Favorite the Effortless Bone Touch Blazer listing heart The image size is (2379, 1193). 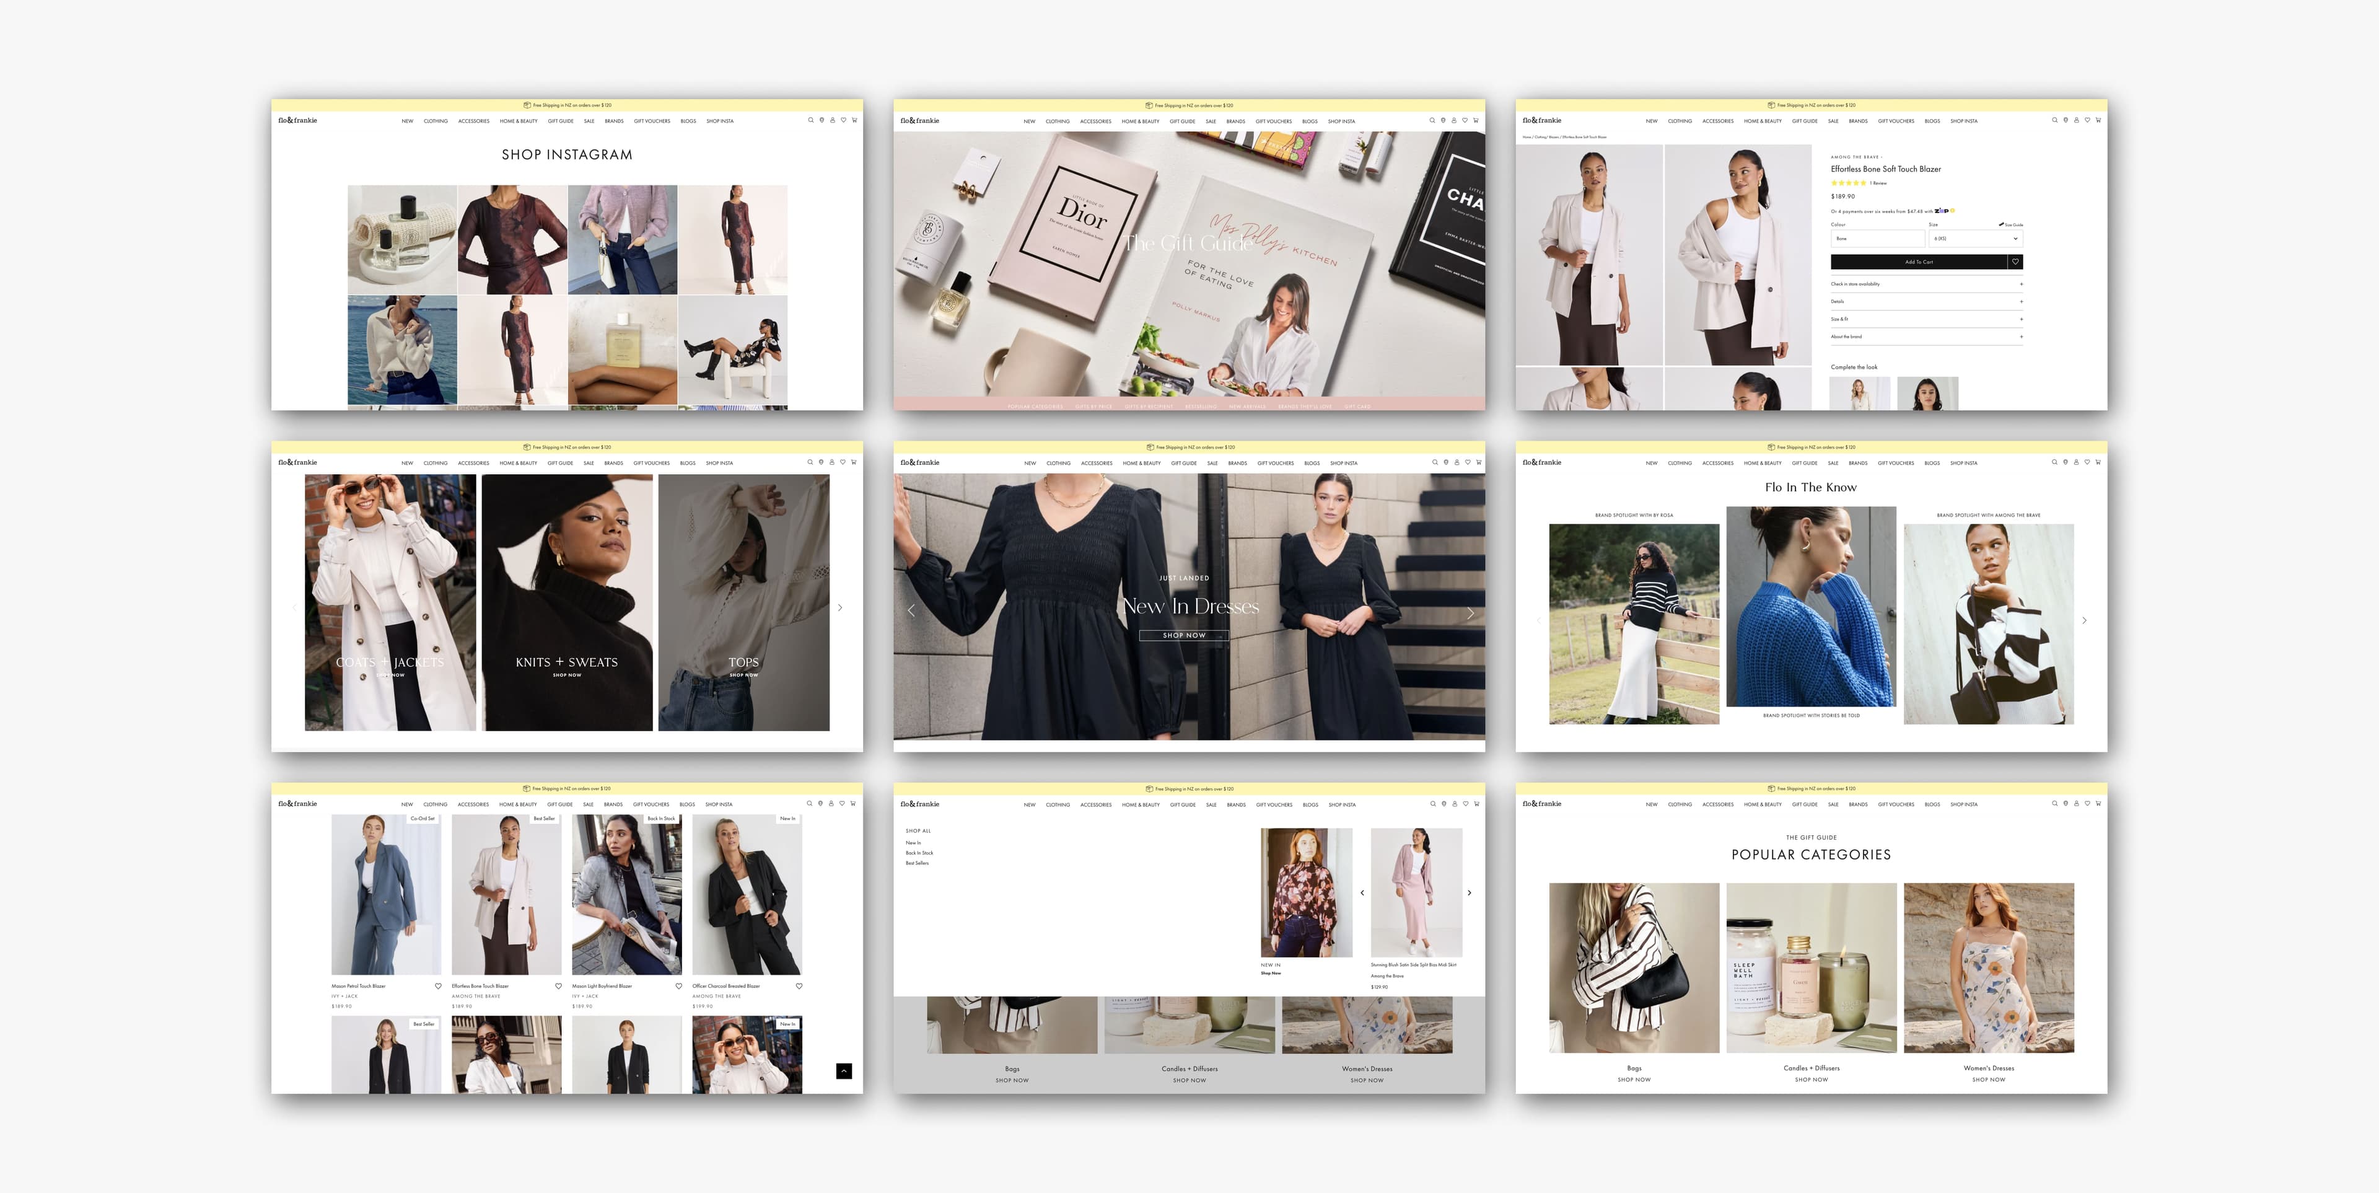click(558, 986)
